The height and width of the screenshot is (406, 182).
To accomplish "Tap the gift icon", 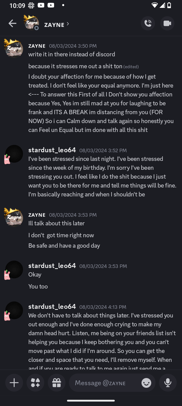I will pos(57,383).
